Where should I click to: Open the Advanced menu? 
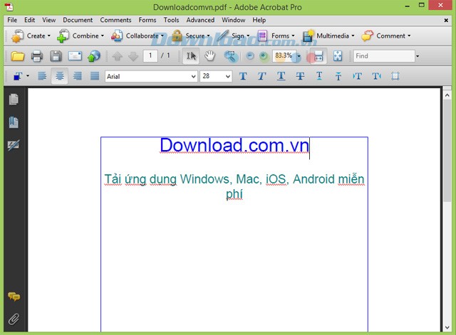[200, 20]
